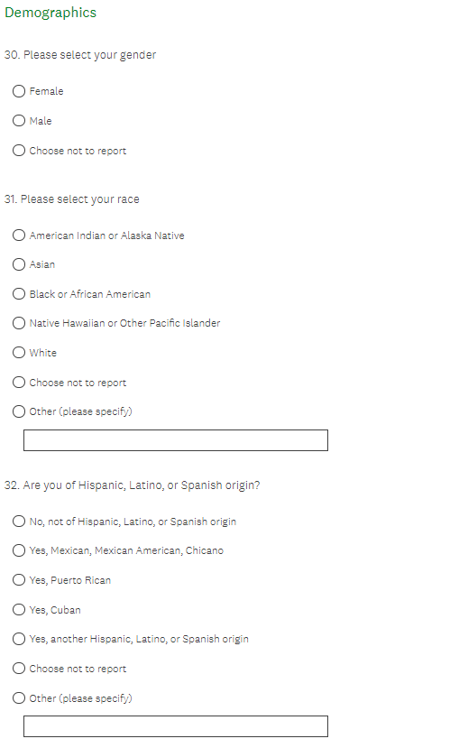Mark White as your race
The width and height of the screenshot is (459, 748).
coord(19,353)
